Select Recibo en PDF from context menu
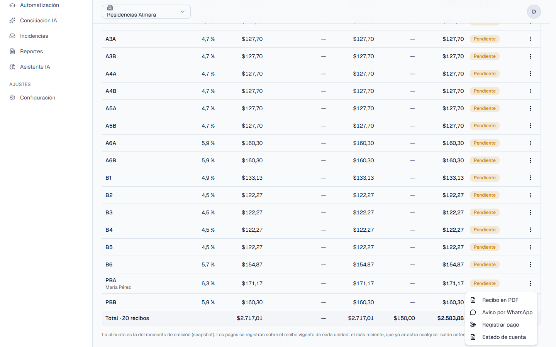556x347 pixels. click(501, 300)
